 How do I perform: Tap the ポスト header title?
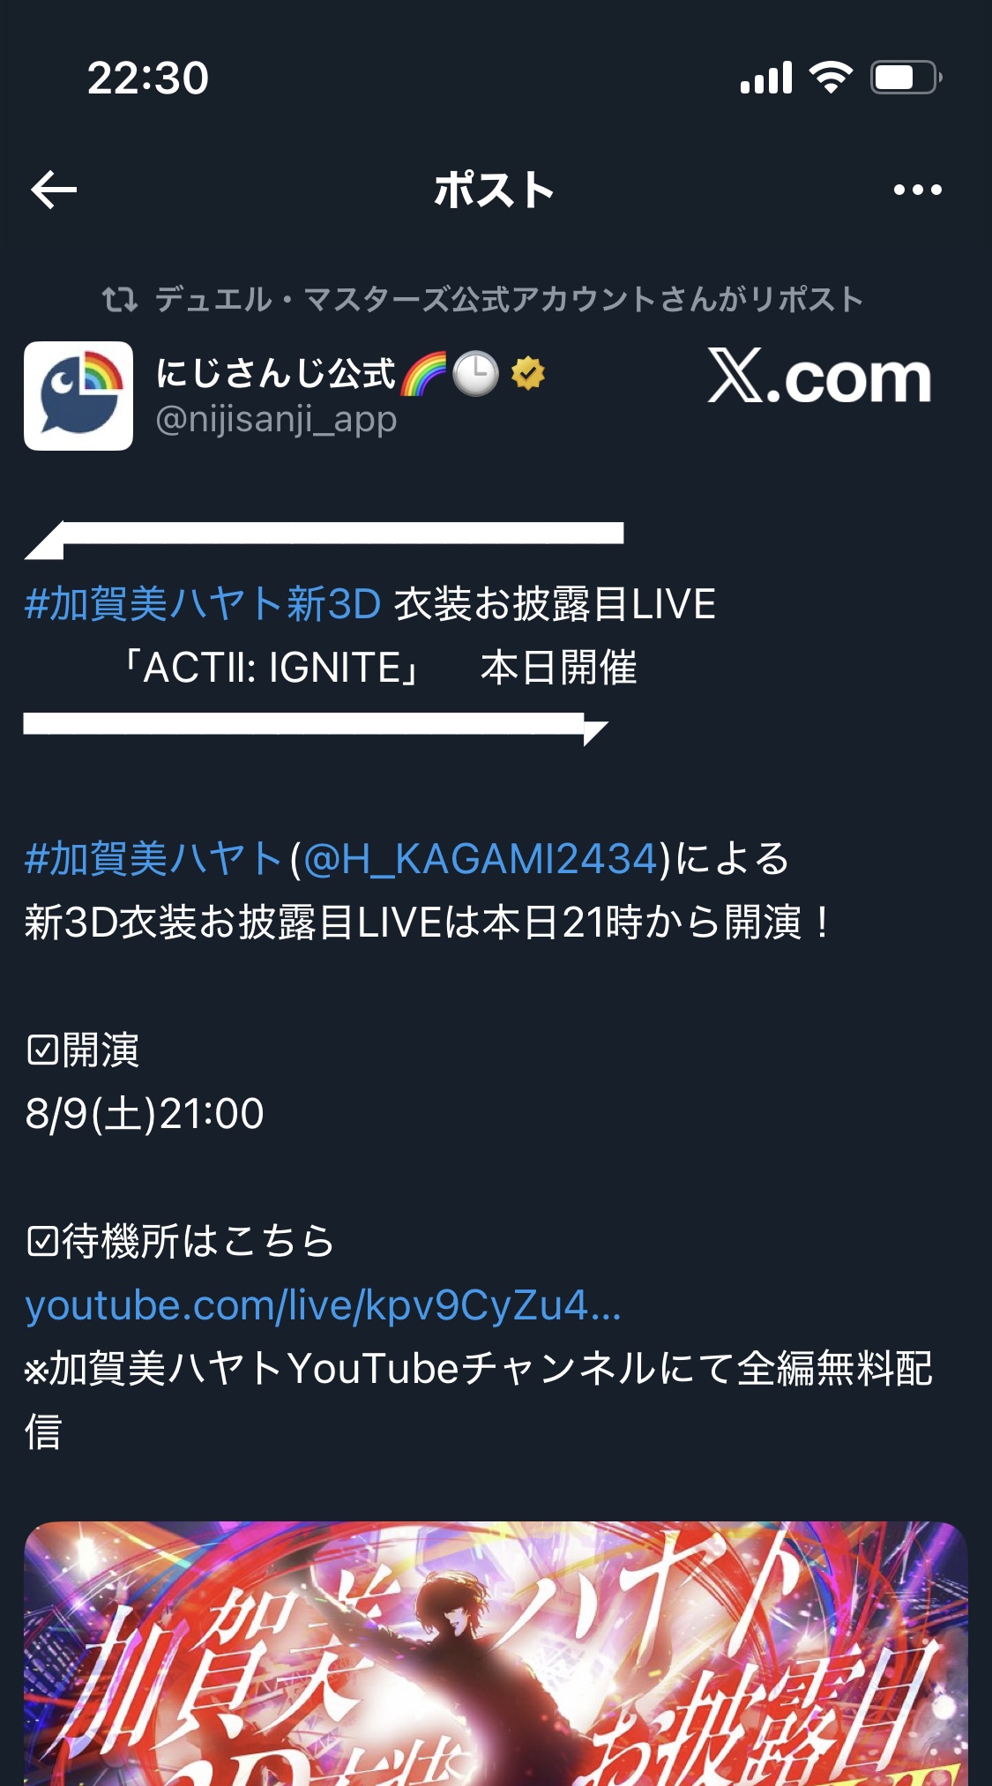494,190
